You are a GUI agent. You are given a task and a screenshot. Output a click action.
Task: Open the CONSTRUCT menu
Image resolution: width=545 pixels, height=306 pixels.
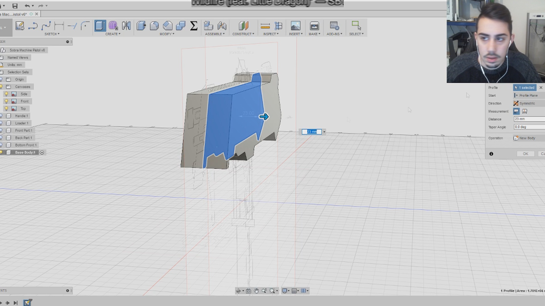[243, 34]
